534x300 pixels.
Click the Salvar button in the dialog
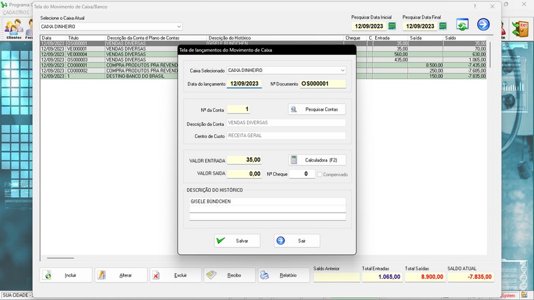pos(237,241)
